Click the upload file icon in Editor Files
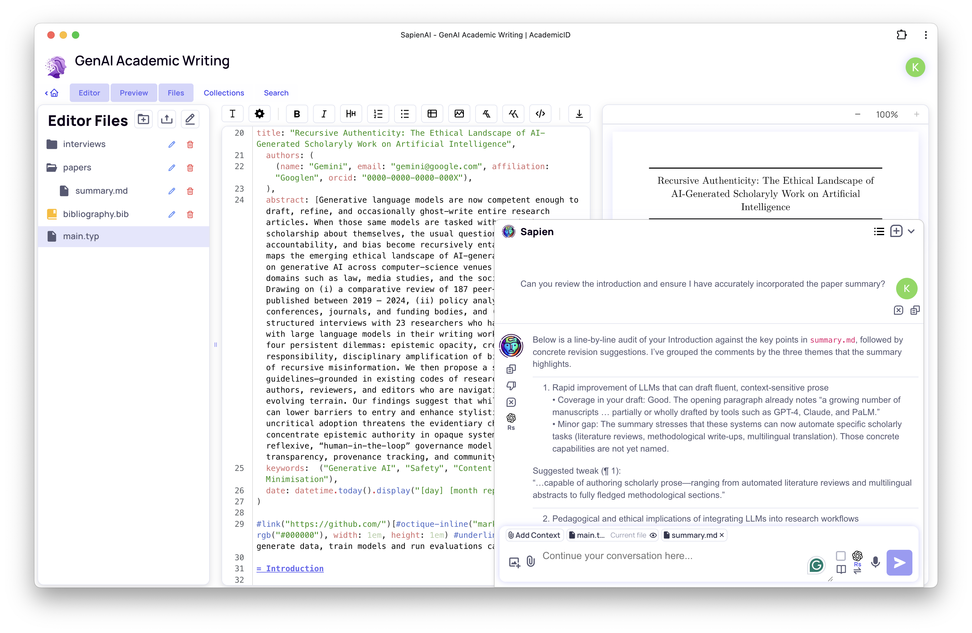Screen dimensions: 972x633 coord(167,120)
